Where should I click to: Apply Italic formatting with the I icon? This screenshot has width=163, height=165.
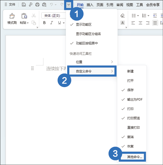tap(52, 23)
